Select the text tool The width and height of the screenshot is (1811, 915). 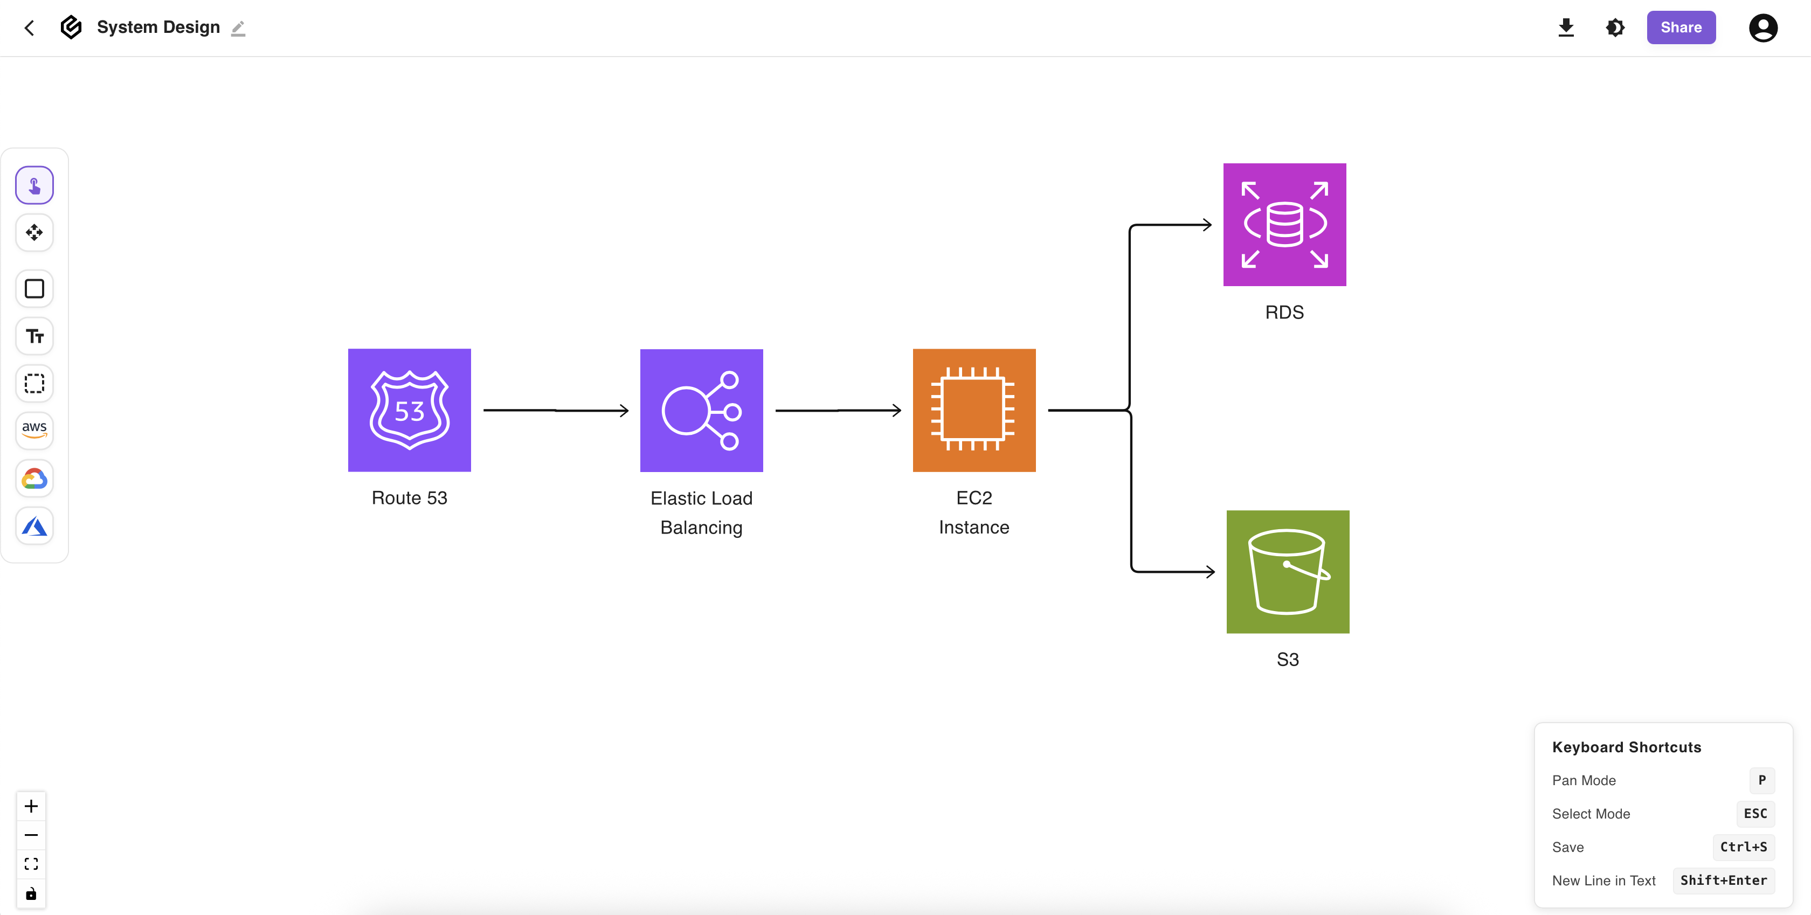pyautogui.click(x=34, y=336)
